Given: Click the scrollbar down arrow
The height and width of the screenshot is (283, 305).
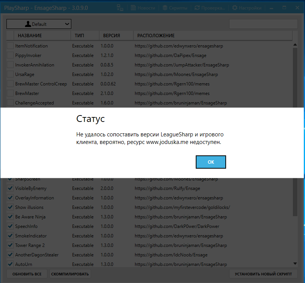Looking at the screenshot, I should [x=295, y=264].
